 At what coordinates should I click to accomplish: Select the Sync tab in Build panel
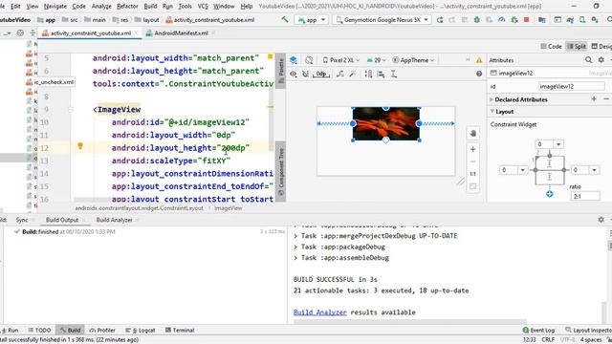[x=22, y=220]
